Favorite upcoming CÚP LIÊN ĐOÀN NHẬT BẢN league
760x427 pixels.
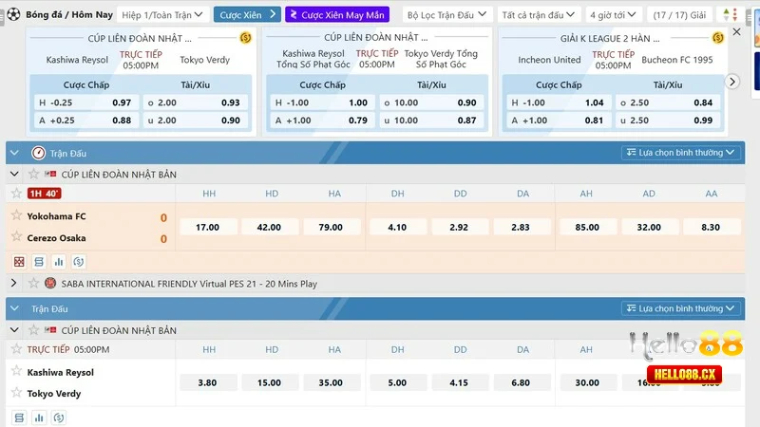pyautogui.click(x=33, y=329)
